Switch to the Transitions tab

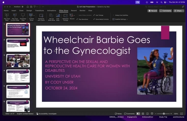point(39,10)
